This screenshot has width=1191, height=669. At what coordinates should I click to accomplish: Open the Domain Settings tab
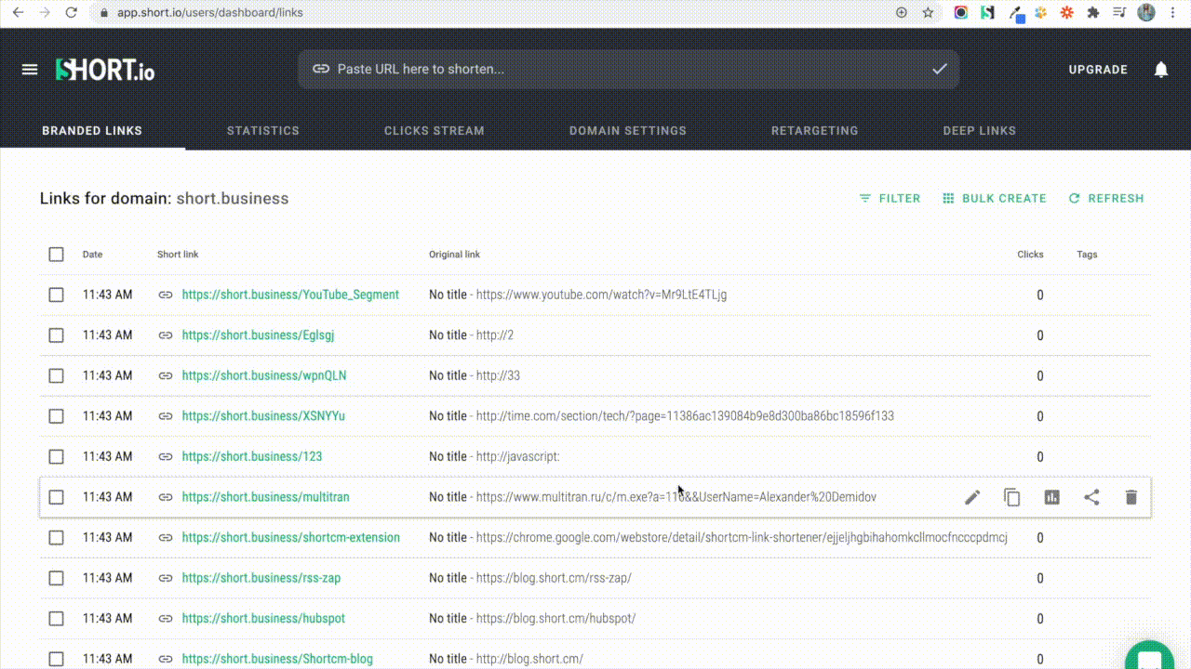pos(627,130)
